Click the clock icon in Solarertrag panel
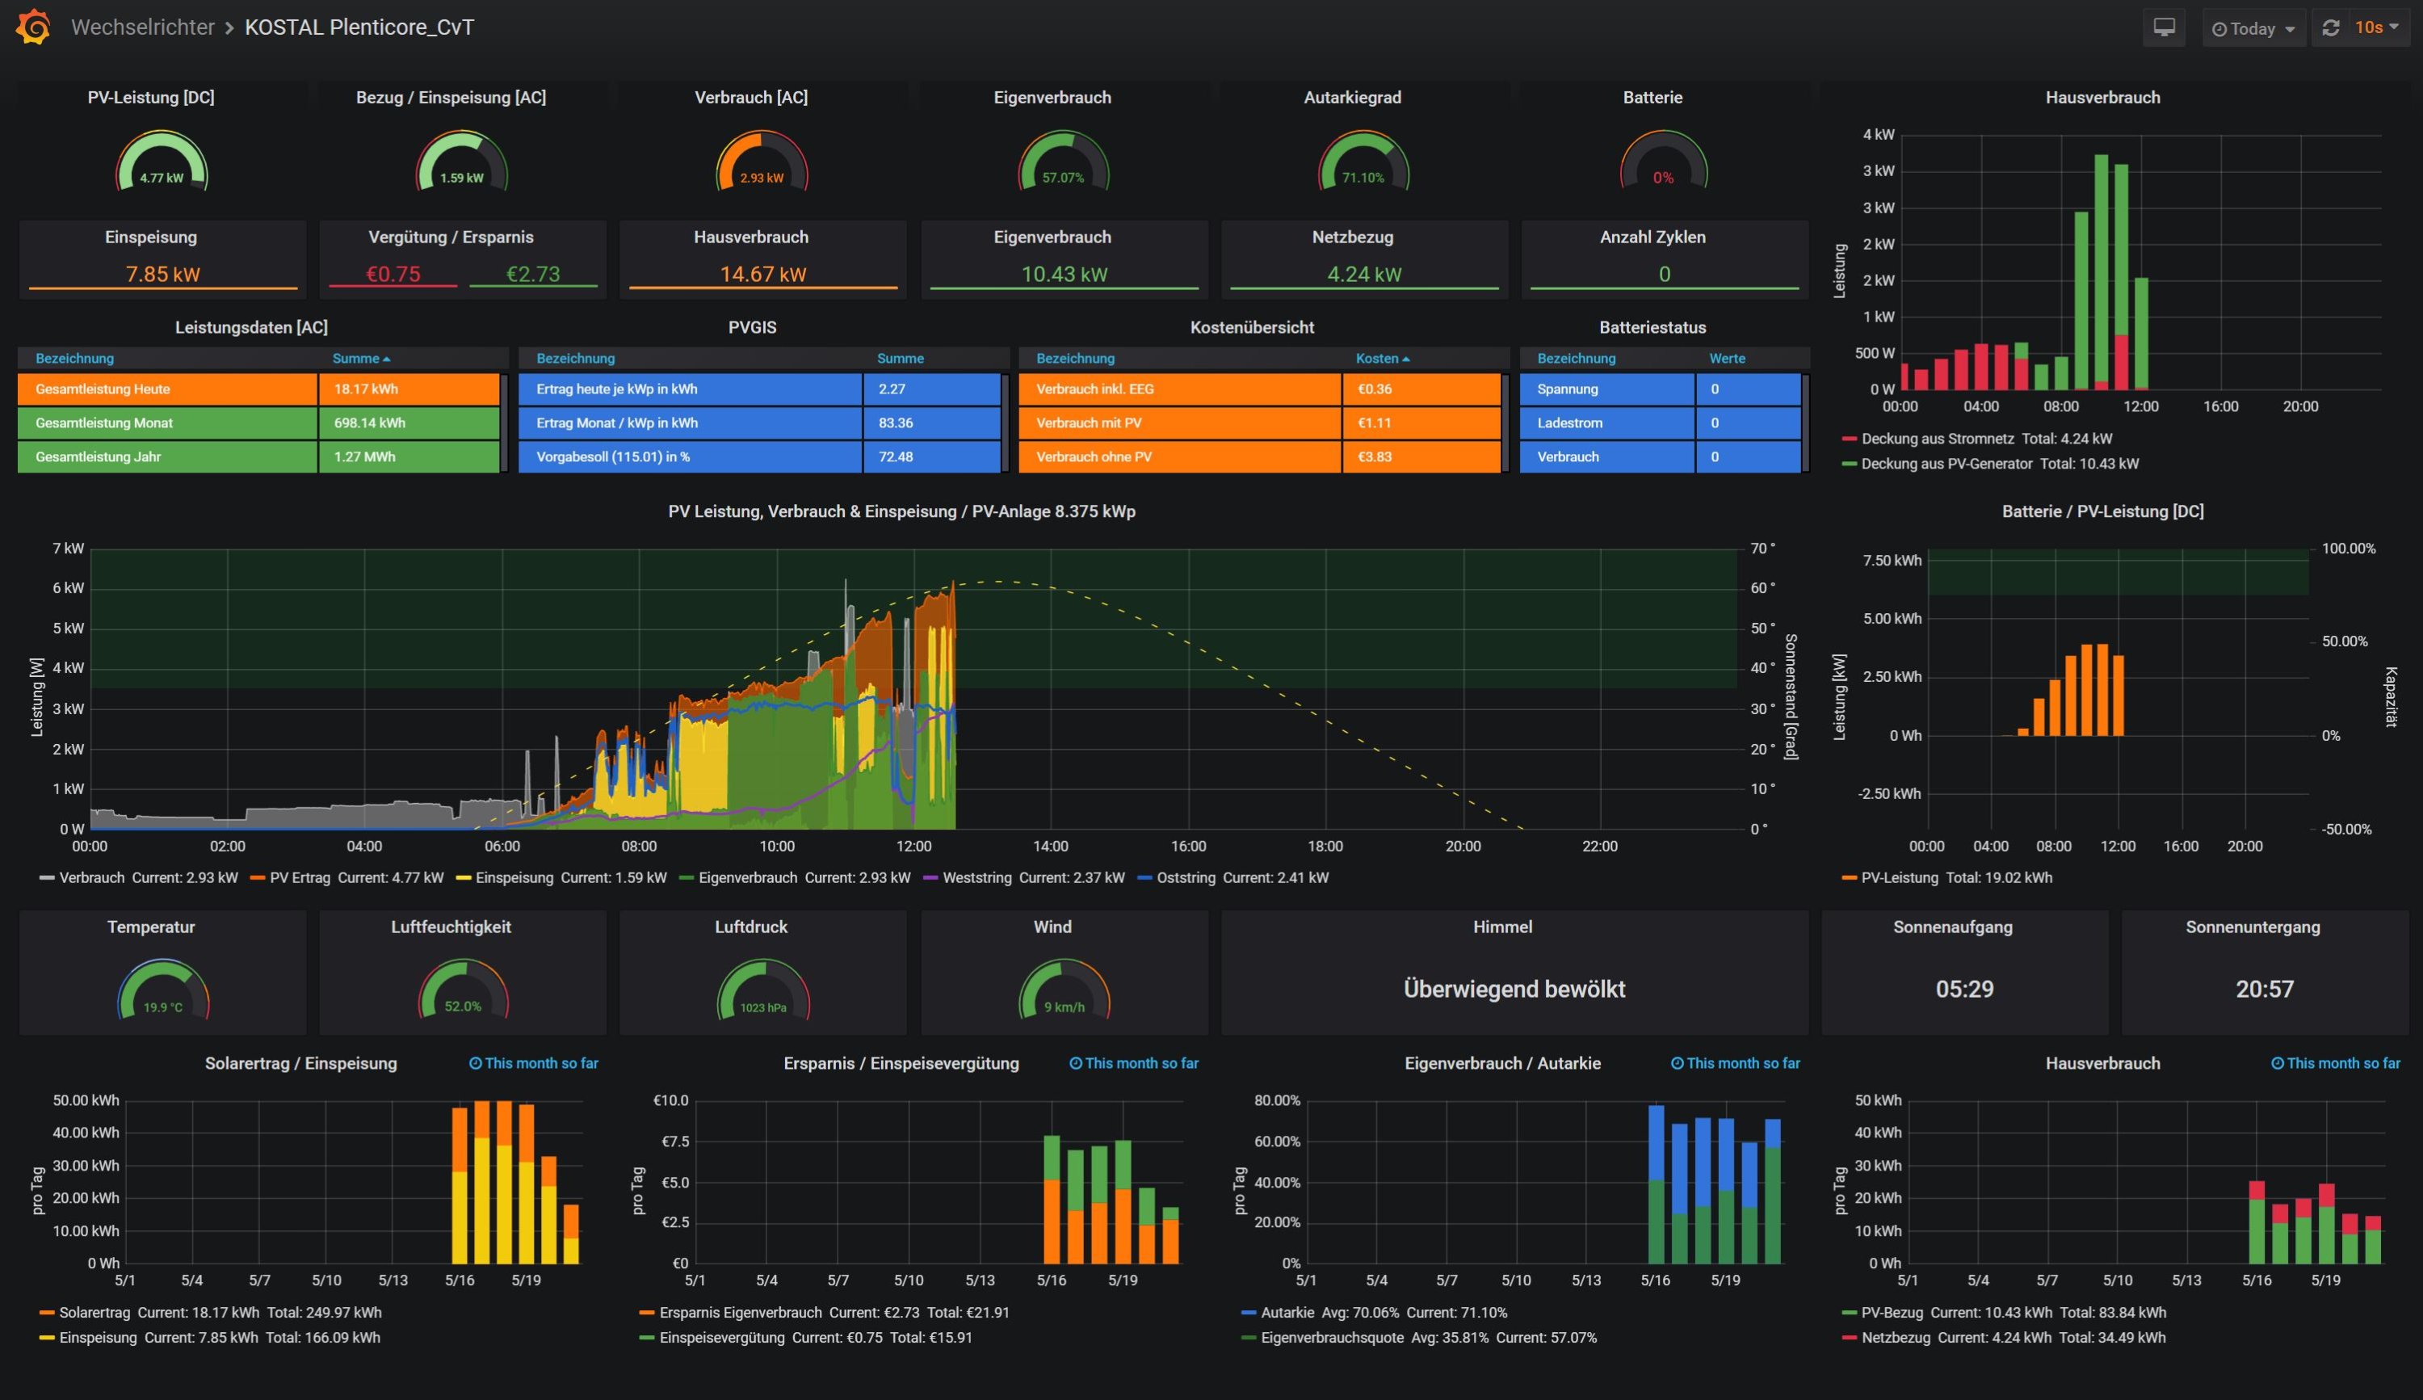 coord(475,1063)
